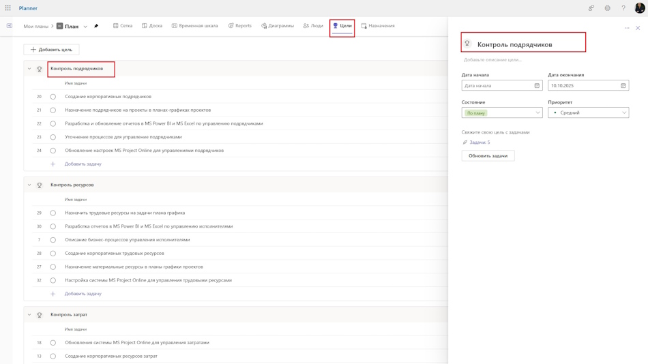This screenshot has width=648, height=364.
Task: Click the Добавить цель button
Action: point(51,50)
